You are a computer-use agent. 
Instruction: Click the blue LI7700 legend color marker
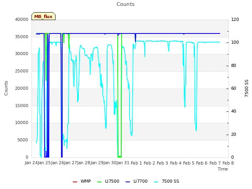point(128,182)
